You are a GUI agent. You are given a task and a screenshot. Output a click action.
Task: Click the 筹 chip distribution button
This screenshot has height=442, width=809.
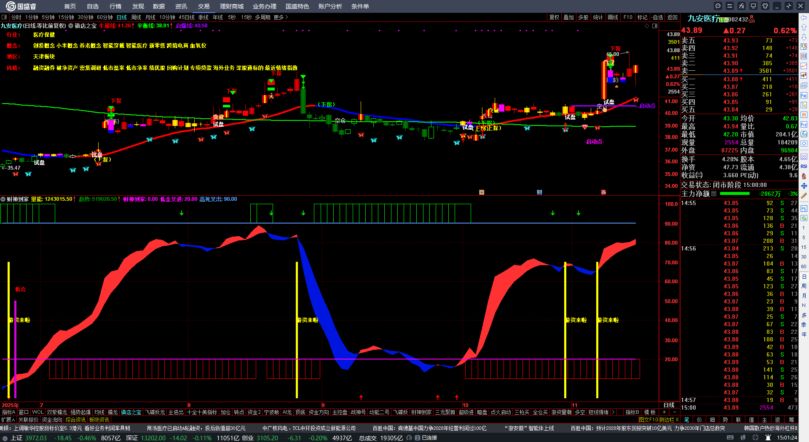coord(792,419)
